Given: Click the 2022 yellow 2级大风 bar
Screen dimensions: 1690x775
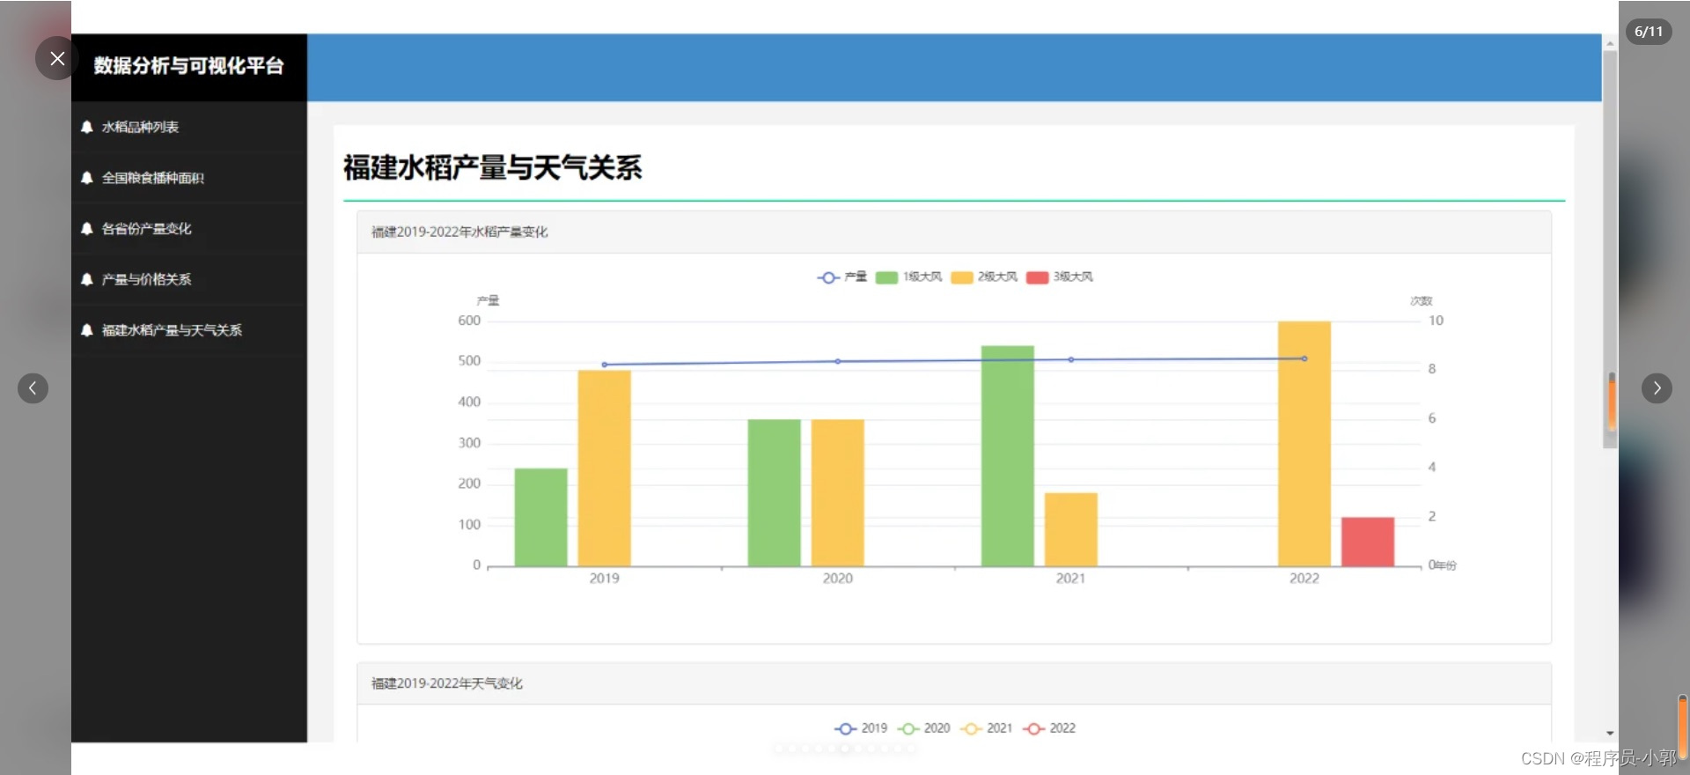Looking at the screenshot, I should pos(1304,444).
